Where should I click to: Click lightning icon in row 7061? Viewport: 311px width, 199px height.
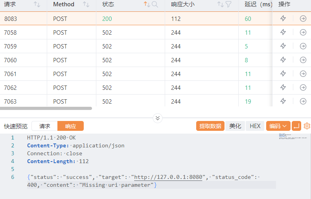(x=283, y=74)
